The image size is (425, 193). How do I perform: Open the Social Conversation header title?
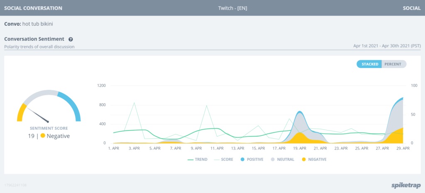[33, 8]
